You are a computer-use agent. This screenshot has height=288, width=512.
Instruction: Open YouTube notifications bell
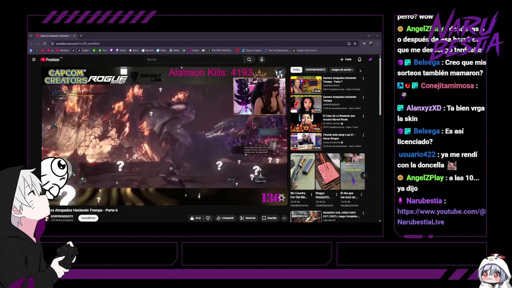[360, 60]
